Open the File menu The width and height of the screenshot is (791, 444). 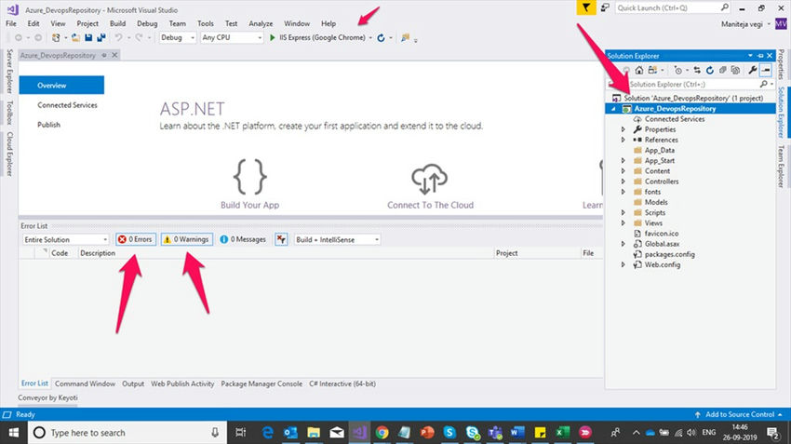click(x=11, y=23)
